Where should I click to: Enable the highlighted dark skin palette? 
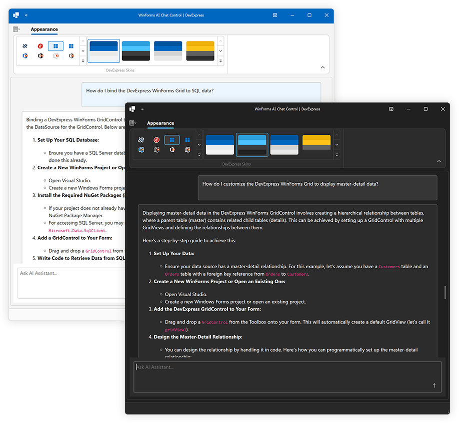tap(251, 144)
